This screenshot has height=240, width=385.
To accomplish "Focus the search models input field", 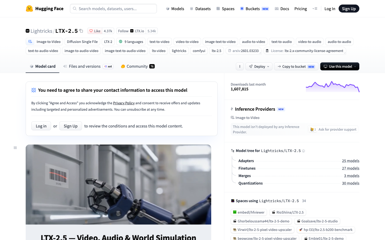I will point(113,9).
